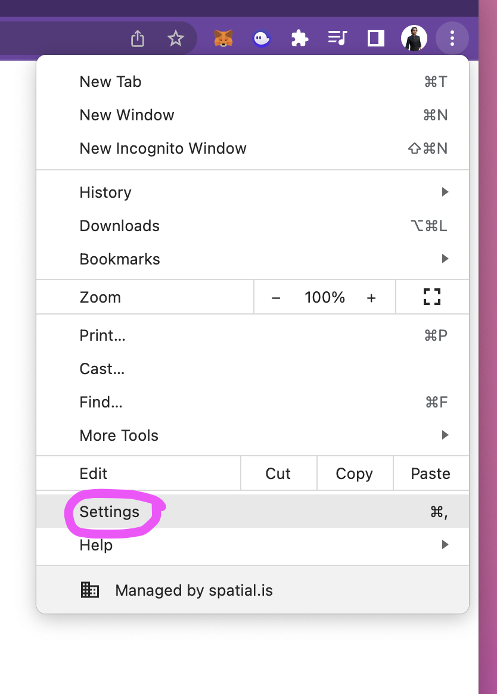This screenshot has width=497, height=694.
Task: Expand the Help submenu
Action: coord(253,545)
